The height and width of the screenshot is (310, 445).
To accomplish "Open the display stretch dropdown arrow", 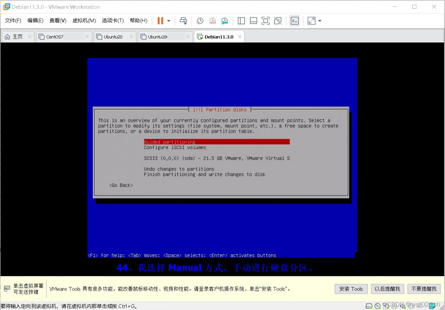I will coord(320,21).
